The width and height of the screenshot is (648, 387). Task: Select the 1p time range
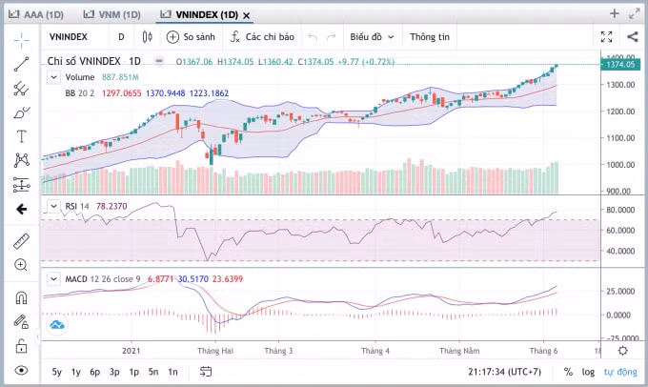click(x=134, y=372)
